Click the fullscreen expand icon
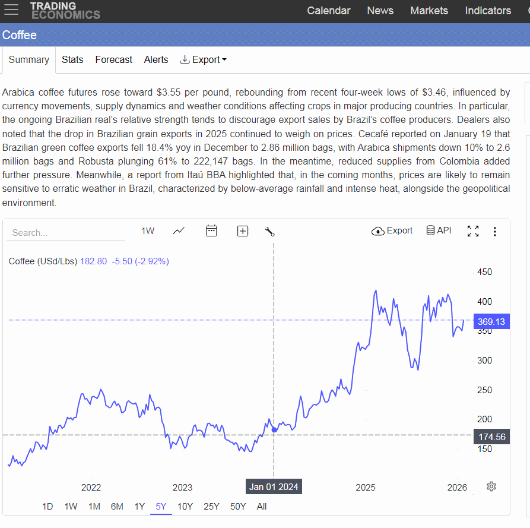This screenshot has height=528, width=530. (473, 231)
